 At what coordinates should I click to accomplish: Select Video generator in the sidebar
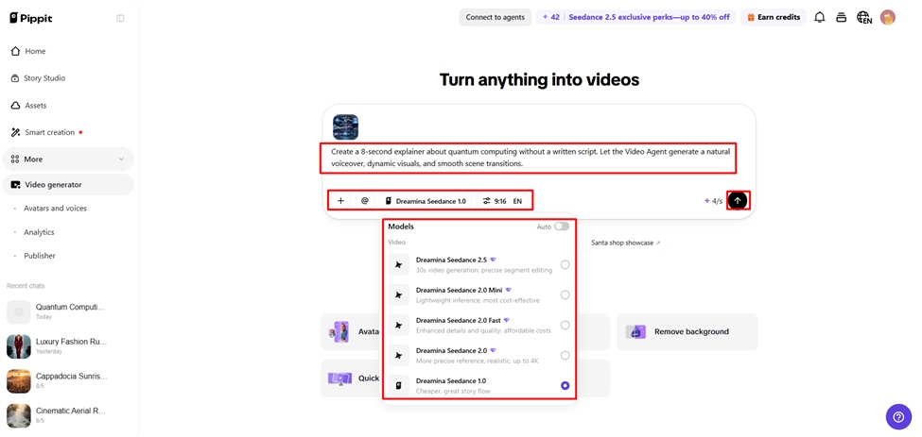click(x=68, y=185)
